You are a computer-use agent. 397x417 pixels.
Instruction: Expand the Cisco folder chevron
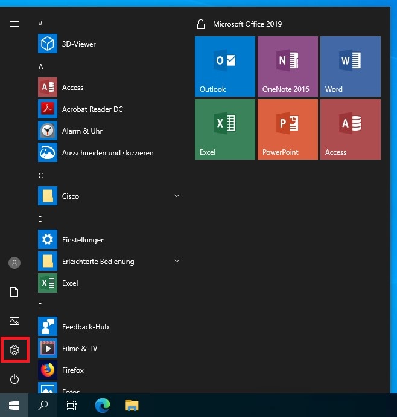pos(177,196)
